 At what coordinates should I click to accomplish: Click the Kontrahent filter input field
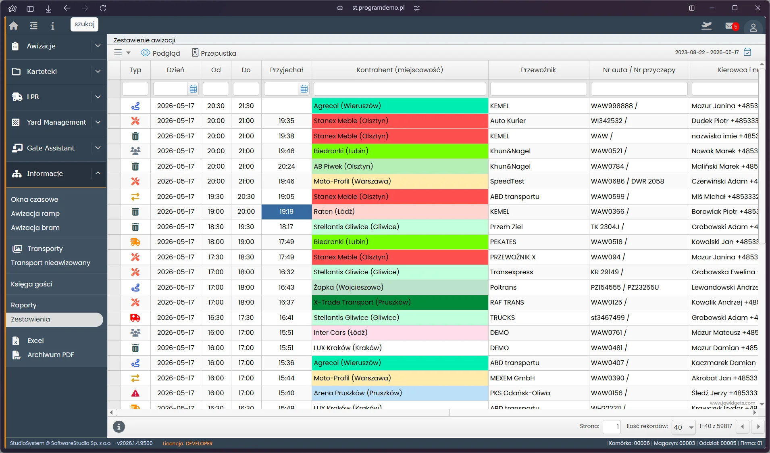point(400,89)
